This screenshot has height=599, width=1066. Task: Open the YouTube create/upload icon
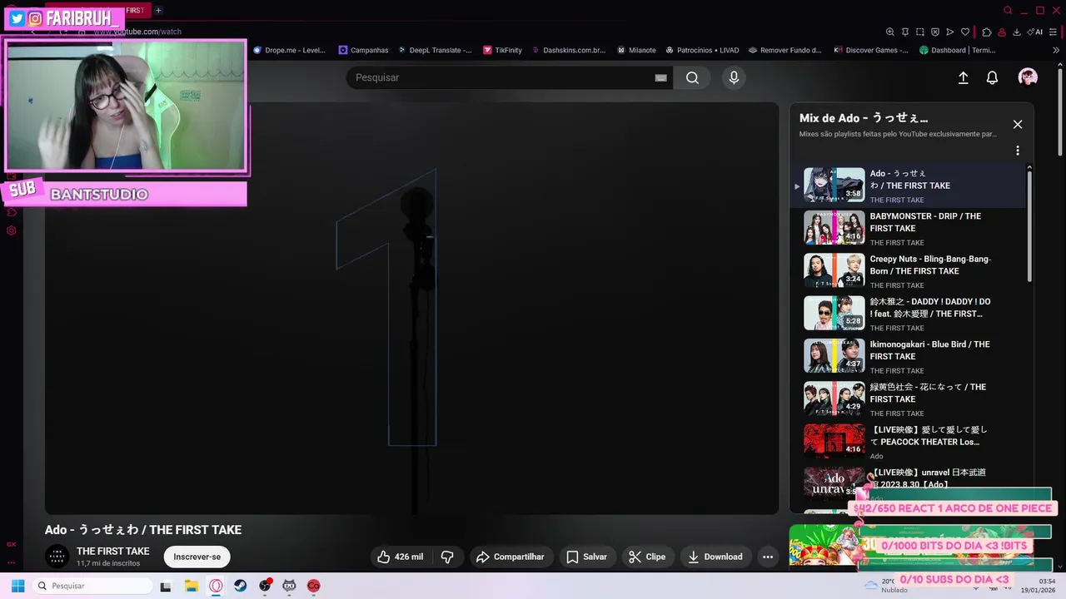coord(963,77)
